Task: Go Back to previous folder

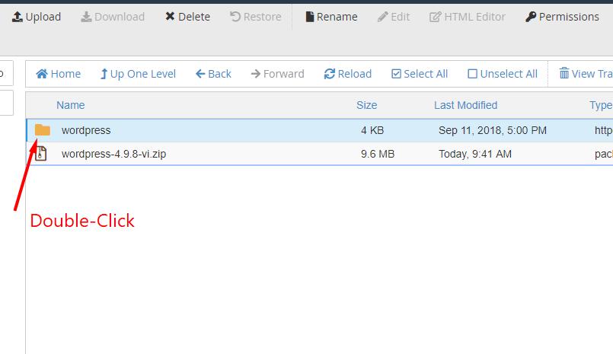Action: click(x=213, y=74)
